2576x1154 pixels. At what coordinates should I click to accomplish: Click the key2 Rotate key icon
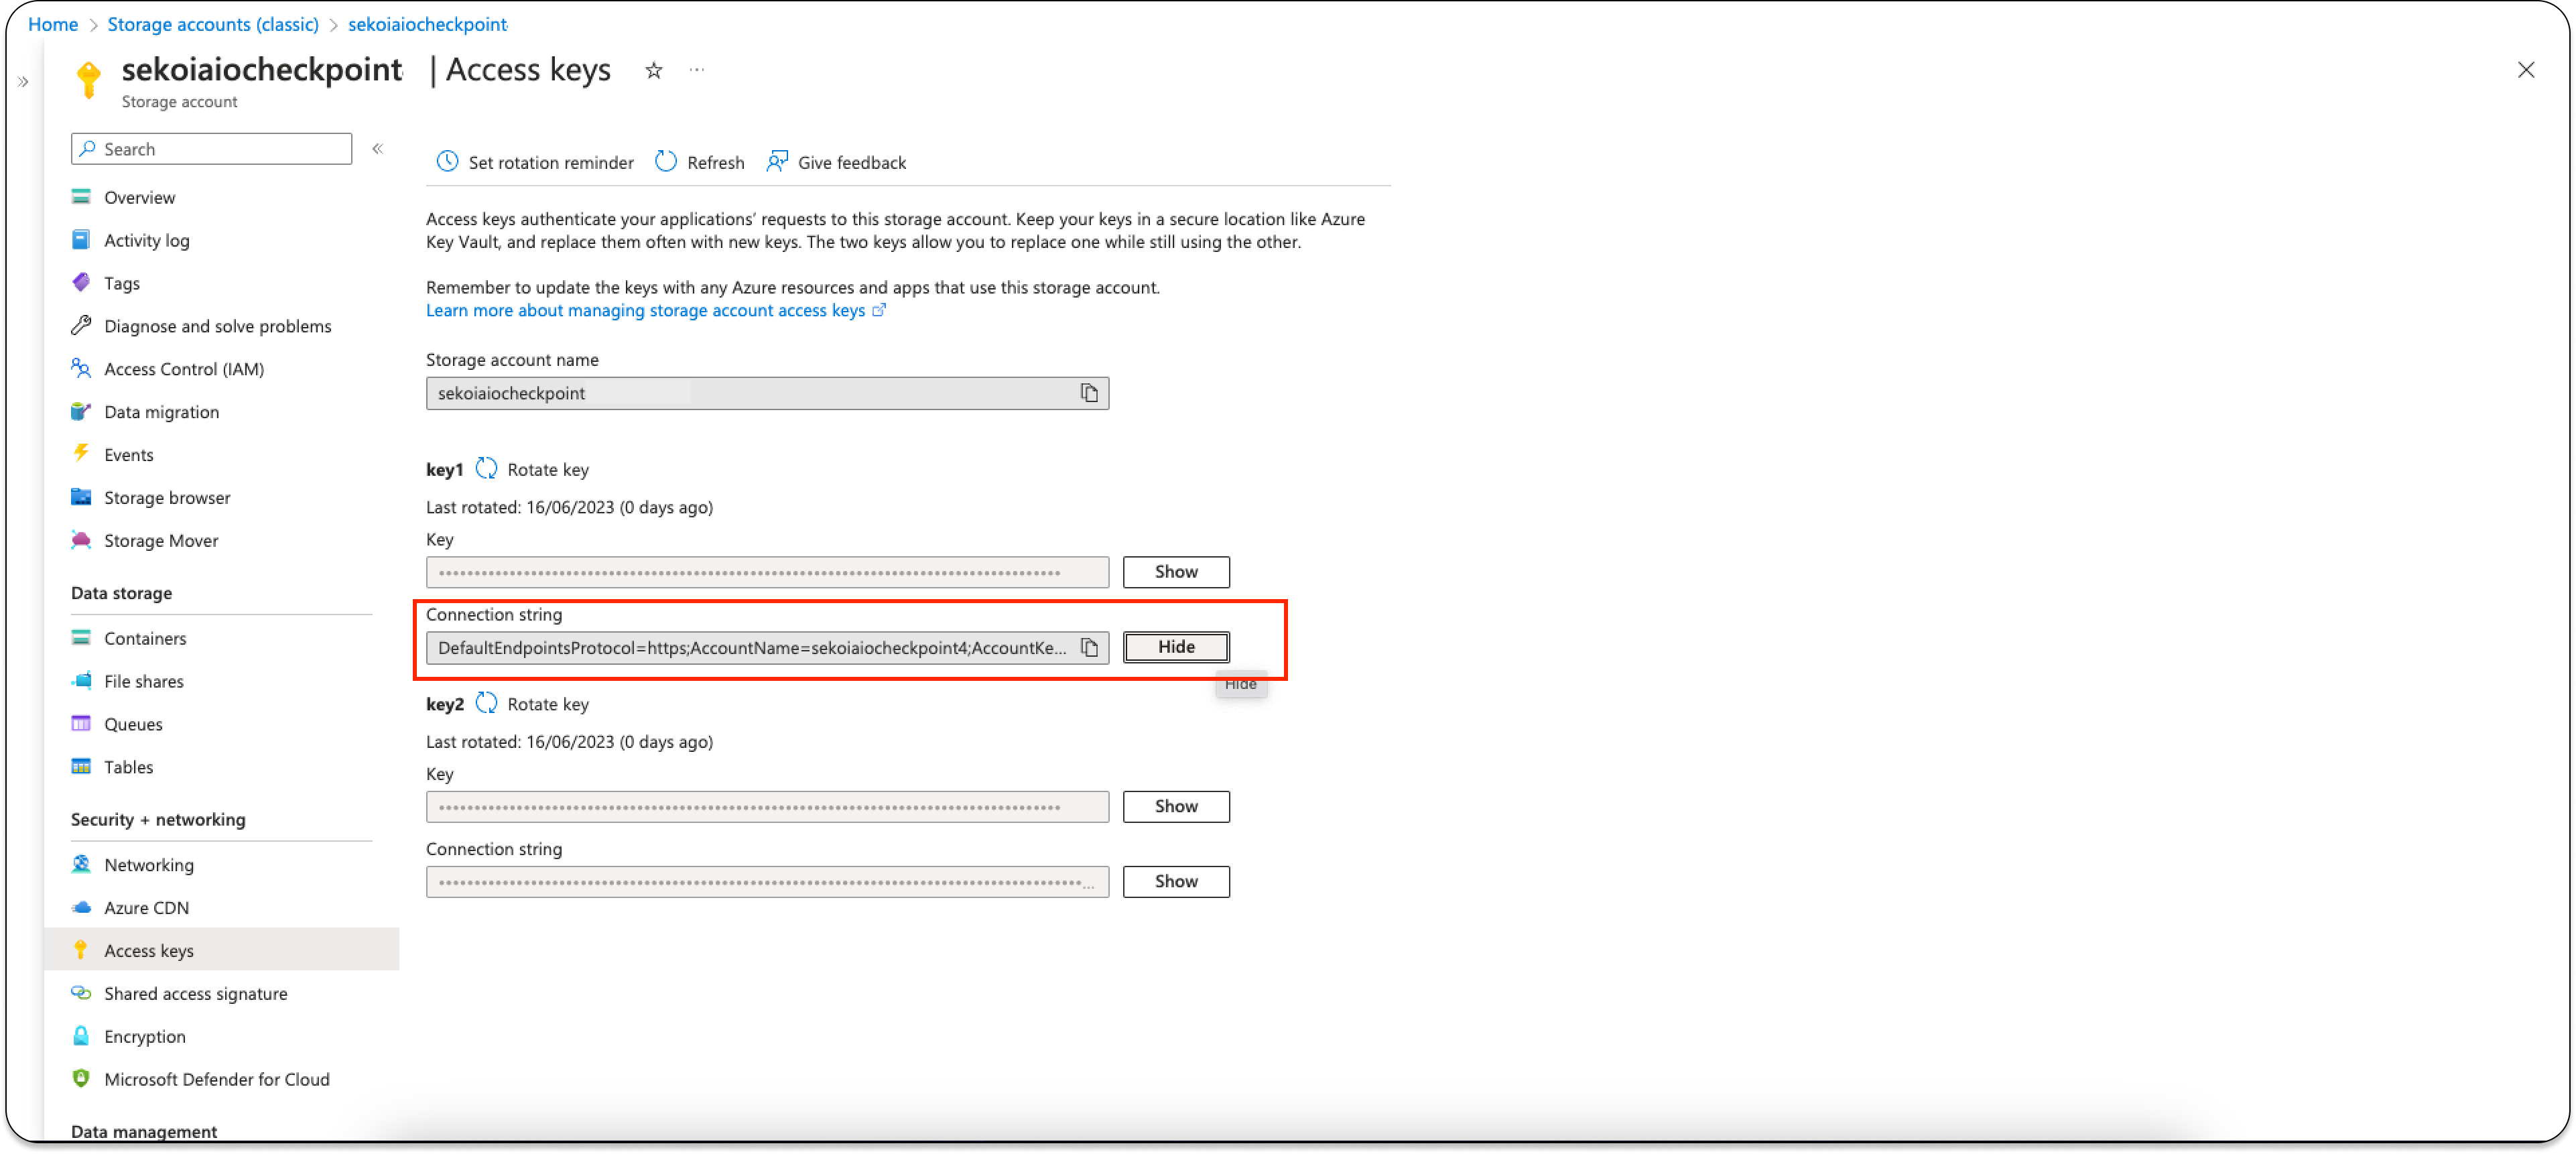click(x=486, y=704)
